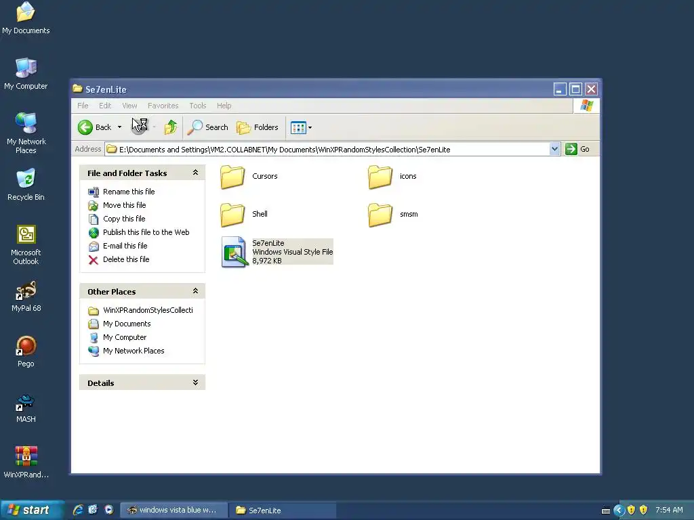The width and height of the screenshot is (694, 520).
Task: Open the Tools menu
Action: 198,106
